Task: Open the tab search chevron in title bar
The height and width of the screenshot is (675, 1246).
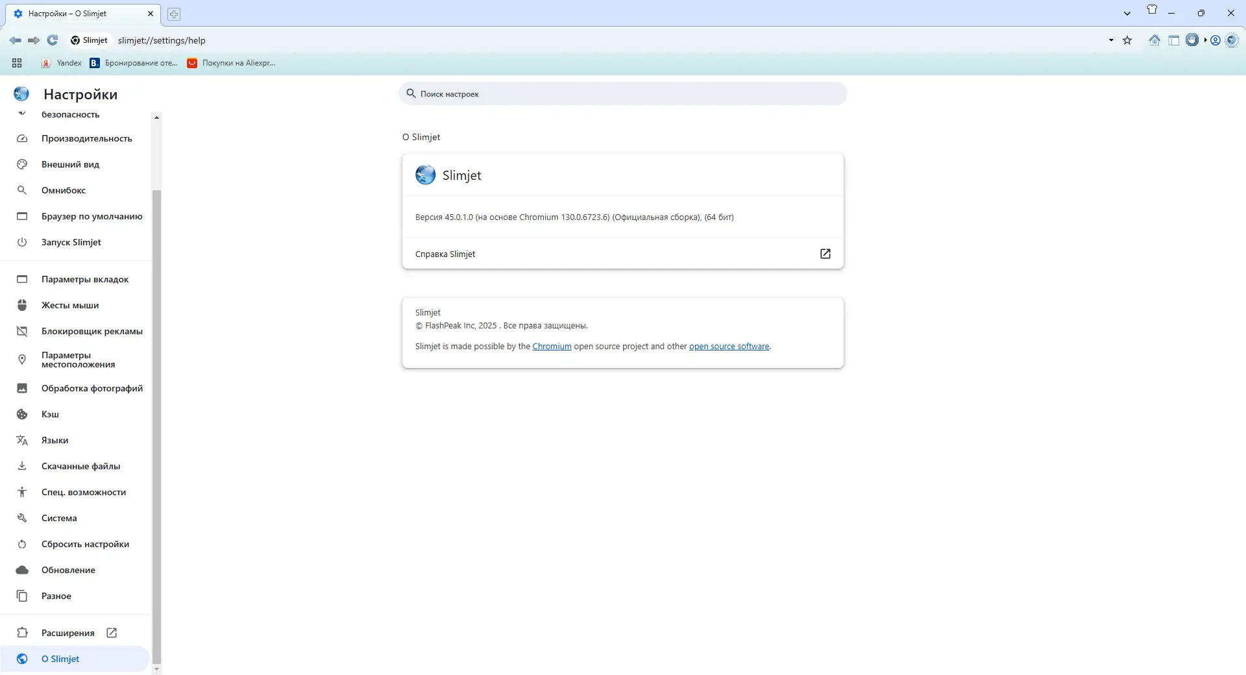Action: pyautogui.click(x=1127, y=14)
